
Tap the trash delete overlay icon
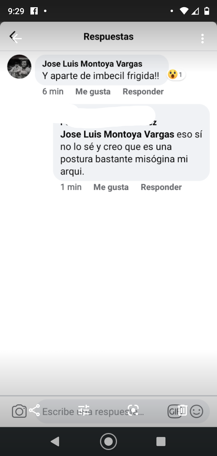click(x=183, y=410)
